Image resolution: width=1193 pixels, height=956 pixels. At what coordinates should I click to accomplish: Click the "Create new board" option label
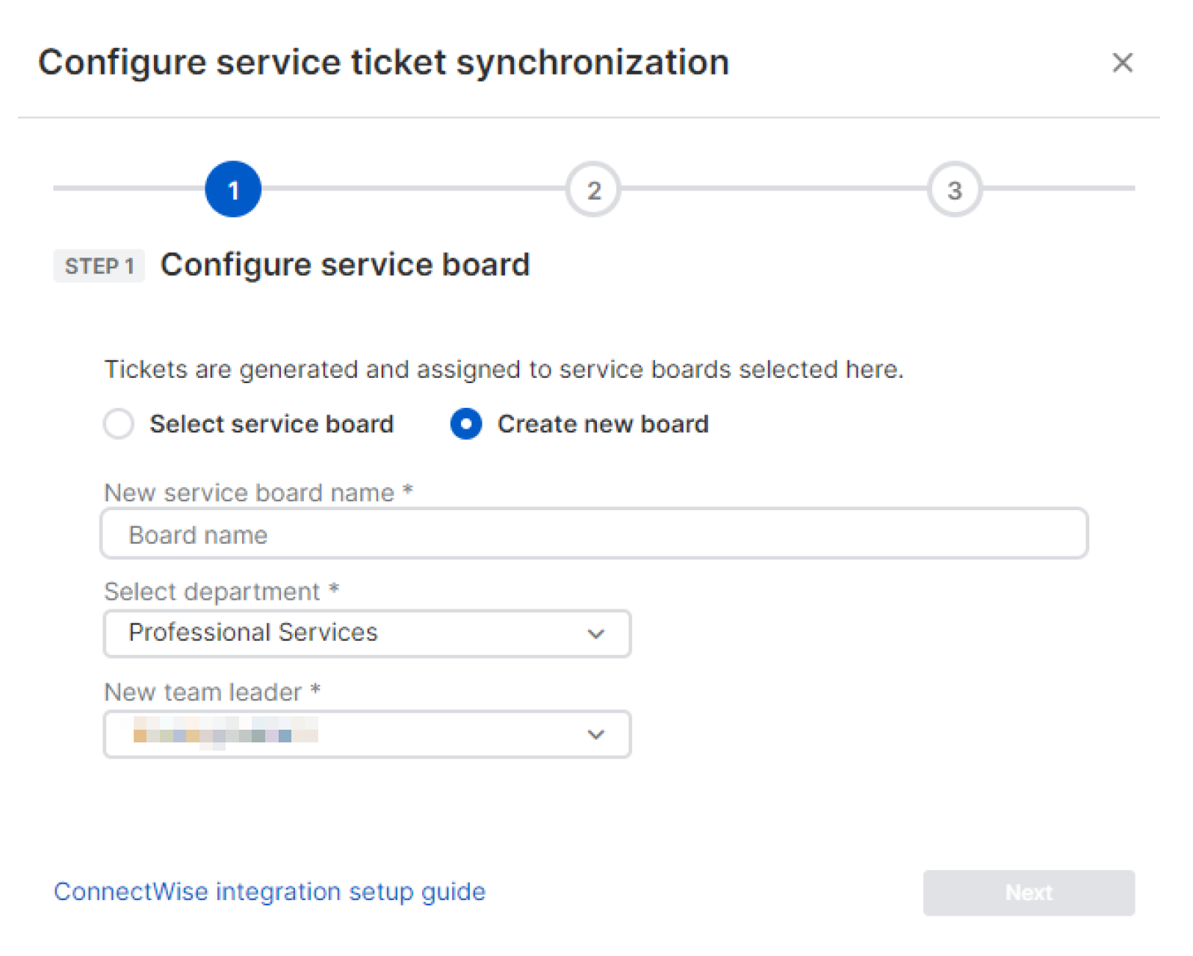pyautogui.click(x=602, y=424)
